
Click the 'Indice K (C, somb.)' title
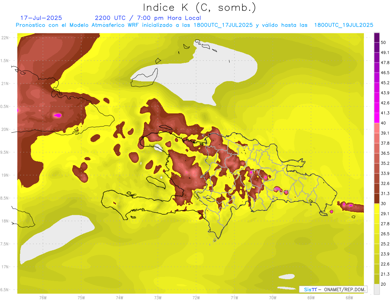point(199,7)
